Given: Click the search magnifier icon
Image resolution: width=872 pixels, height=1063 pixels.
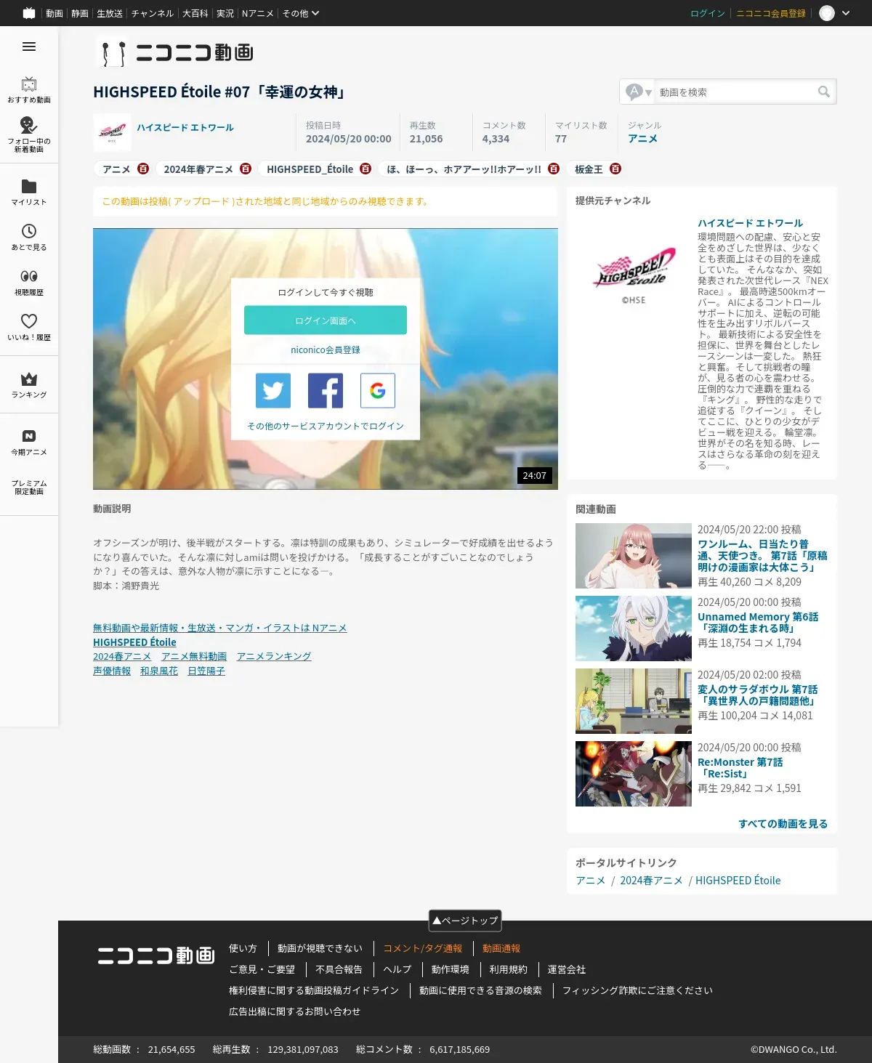Looking at the screenshot, I should point(824,92).
